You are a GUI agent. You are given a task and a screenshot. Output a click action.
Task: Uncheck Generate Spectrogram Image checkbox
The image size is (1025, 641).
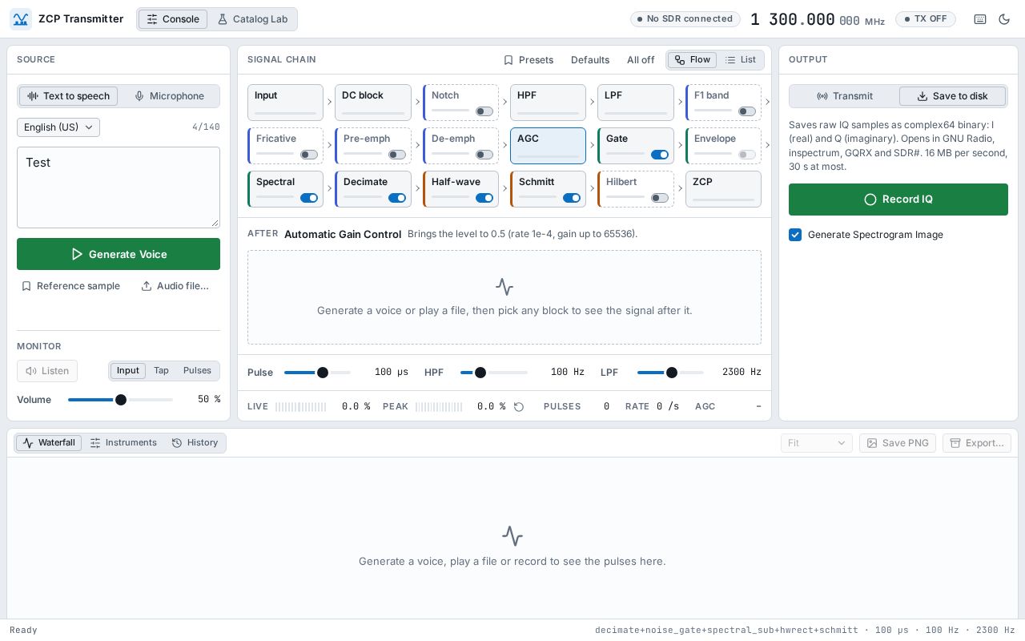pyautogui.click(x=795, y=235)
